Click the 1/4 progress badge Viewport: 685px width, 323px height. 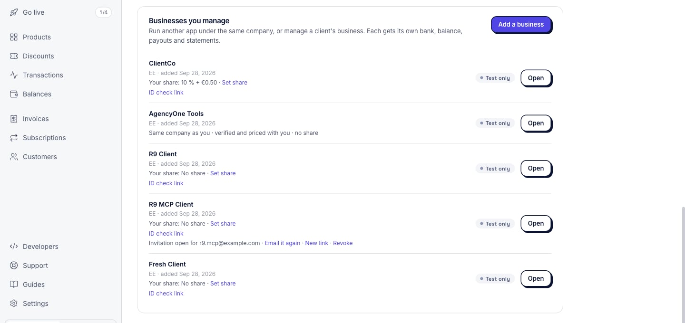click(103, 12)
